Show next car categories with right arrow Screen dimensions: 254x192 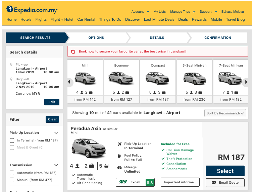pos(246,82)
